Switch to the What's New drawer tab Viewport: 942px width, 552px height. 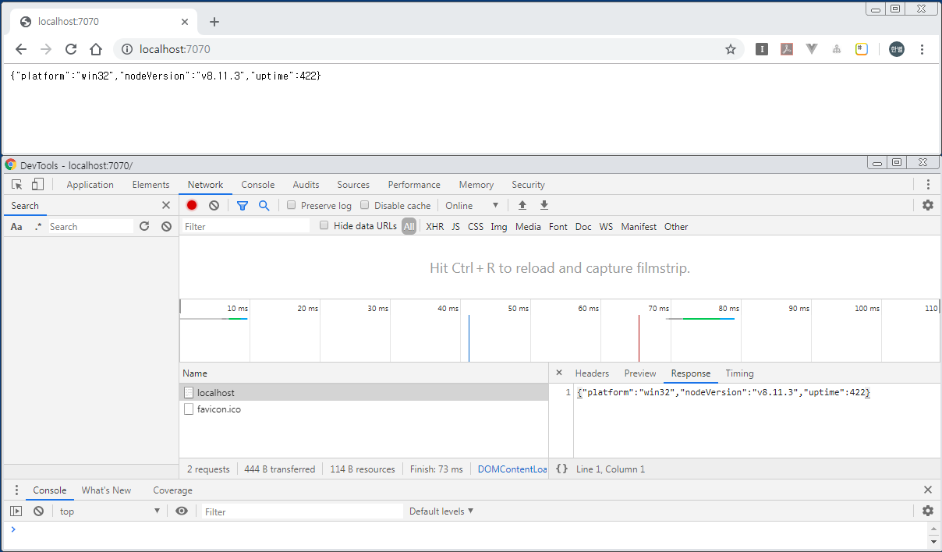point(106,490)
